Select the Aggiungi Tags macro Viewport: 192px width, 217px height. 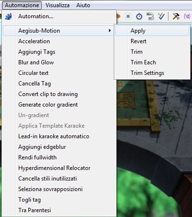60,52
